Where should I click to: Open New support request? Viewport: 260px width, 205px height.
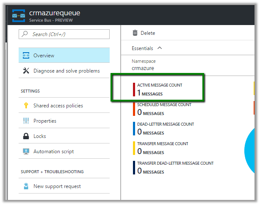[64, 186]
